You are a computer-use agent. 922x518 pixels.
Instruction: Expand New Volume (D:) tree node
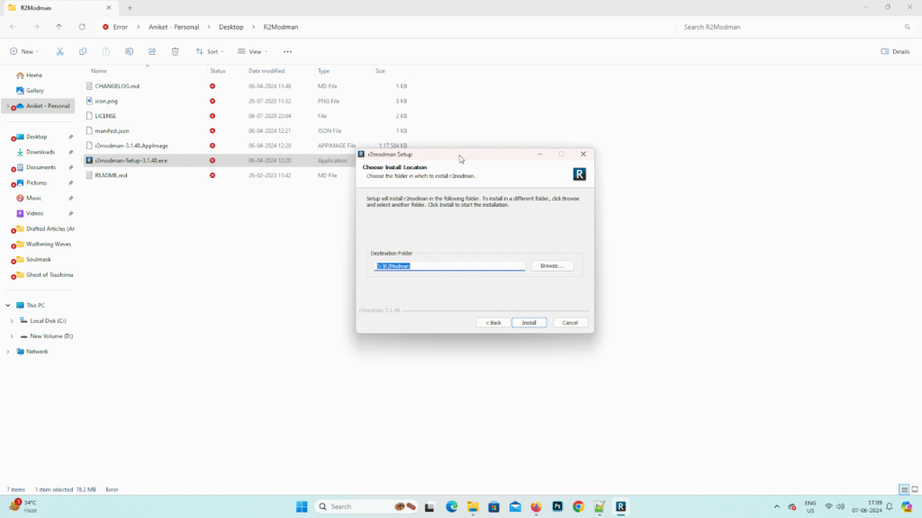tap(12, 336)
